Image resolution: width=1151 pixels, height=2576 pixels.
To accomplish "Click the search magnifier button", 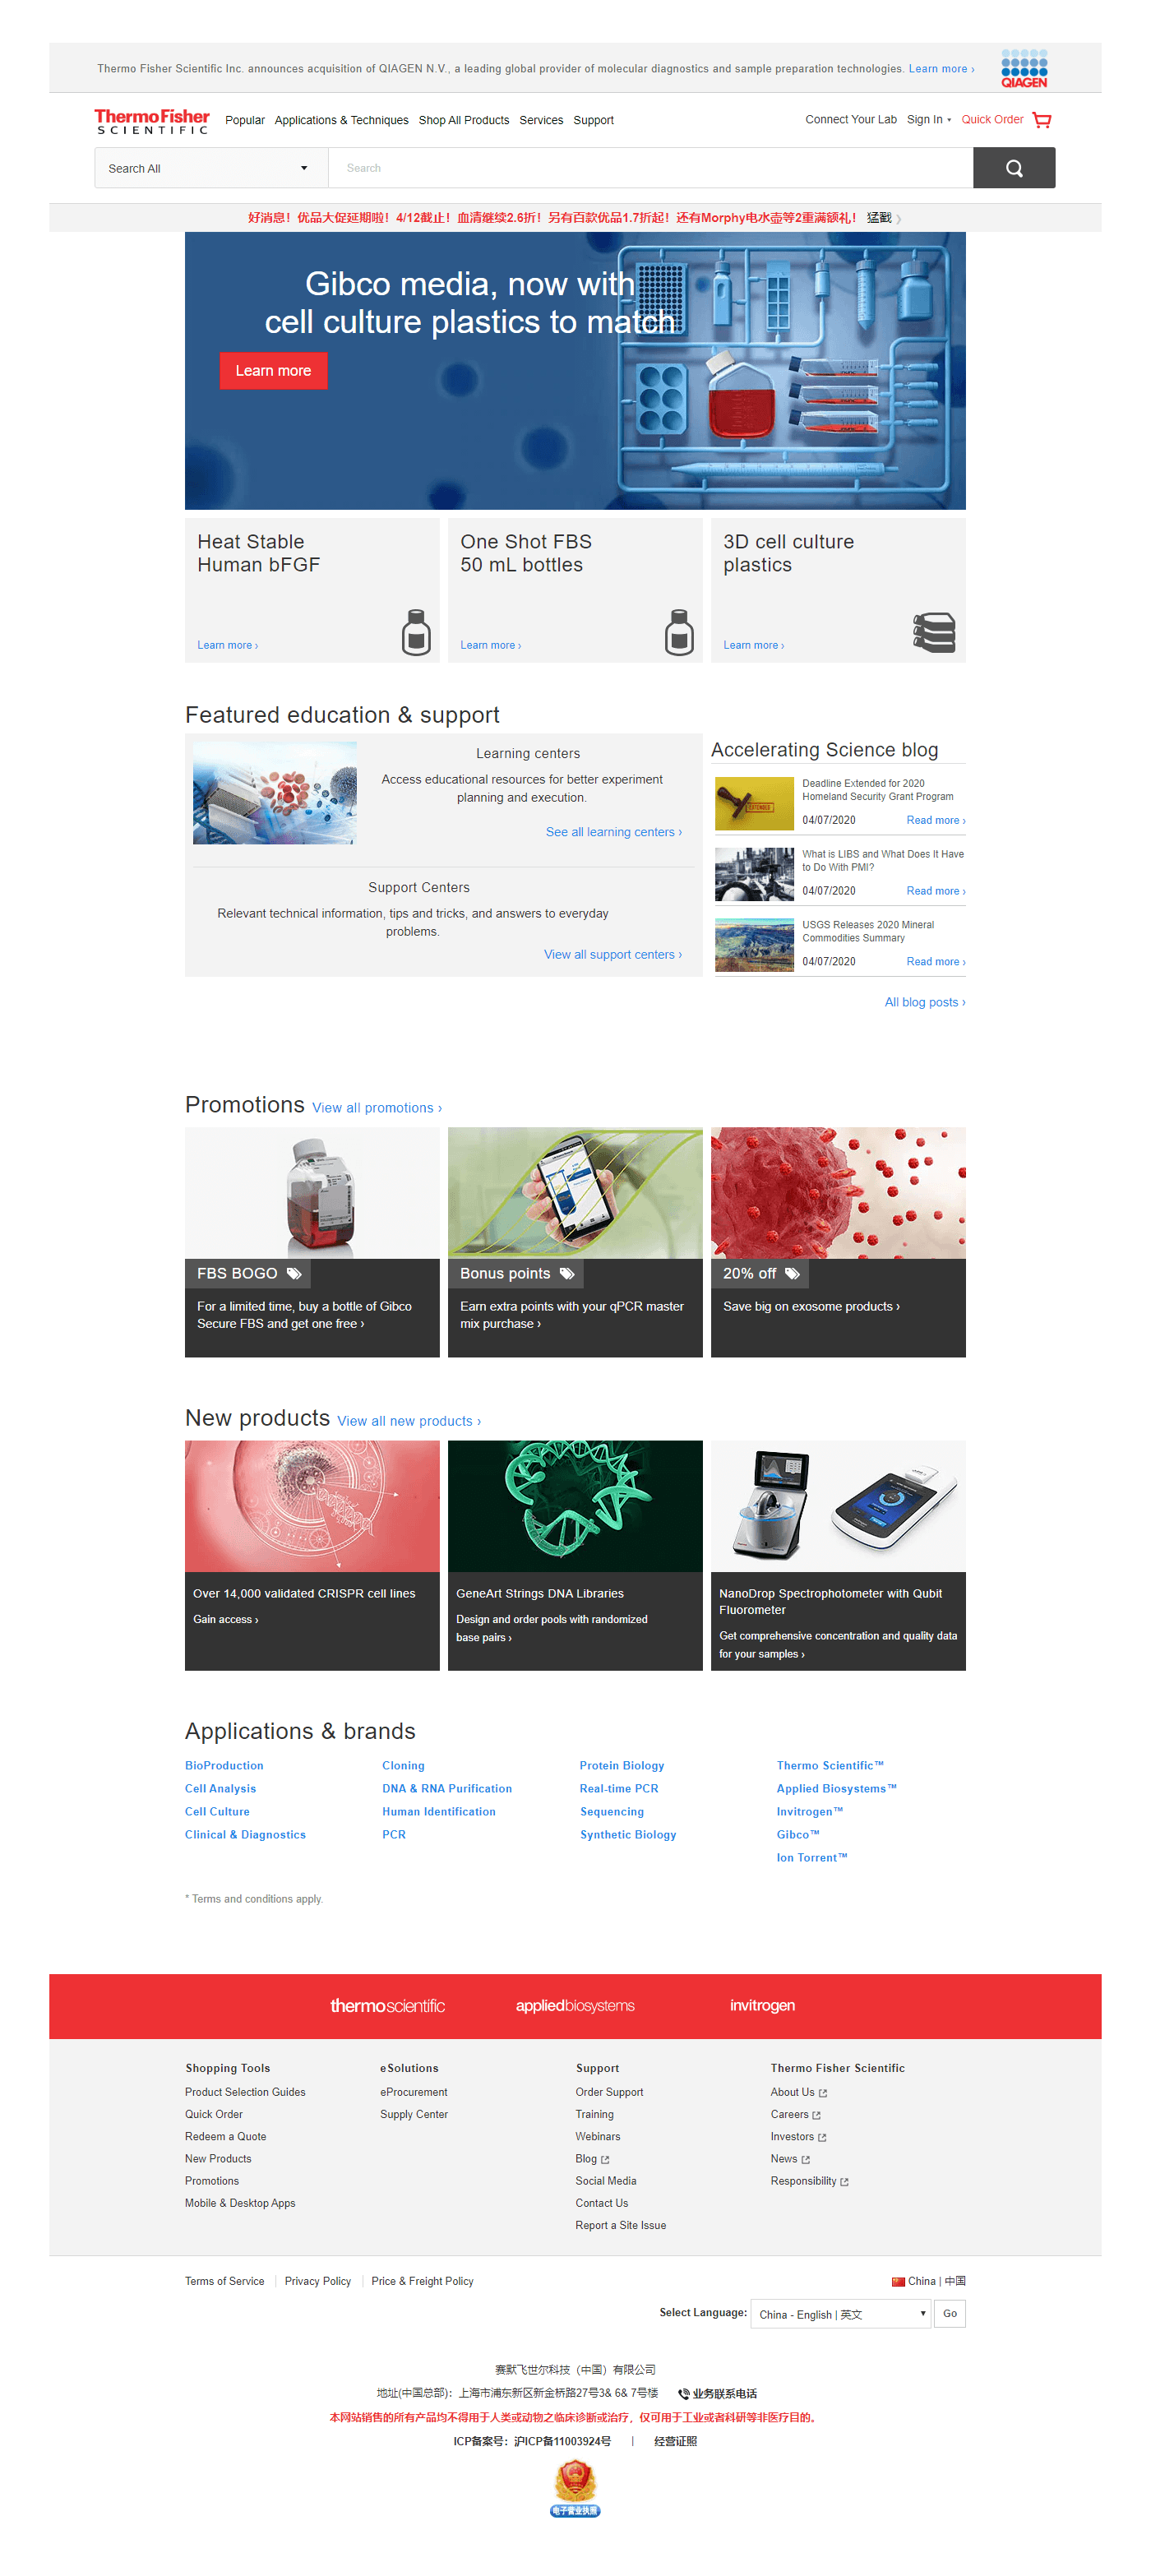I will click(1014, 168).
